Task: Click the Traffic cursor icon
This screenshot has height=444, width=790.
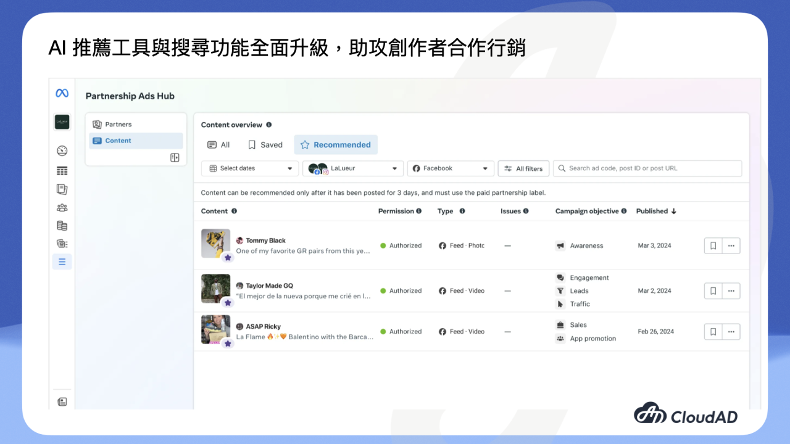Action: [560, 304]
